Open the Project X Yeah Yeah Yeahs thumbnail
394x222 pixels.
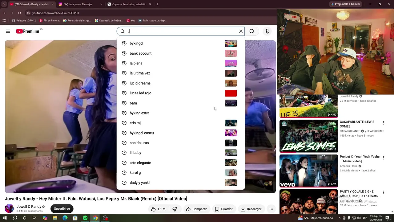coord(309,171)
